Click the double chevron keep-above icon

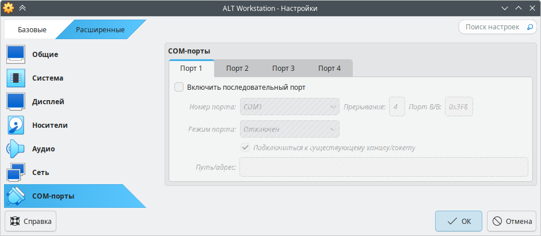(x=22, y=8)
